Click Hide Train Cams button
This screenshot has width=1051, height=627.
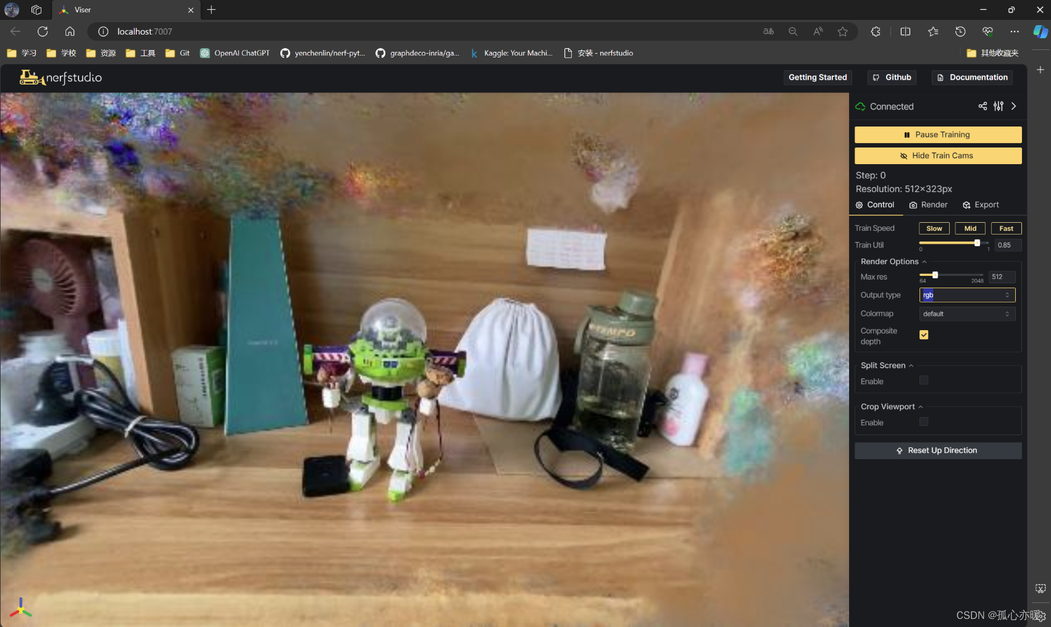938,156
